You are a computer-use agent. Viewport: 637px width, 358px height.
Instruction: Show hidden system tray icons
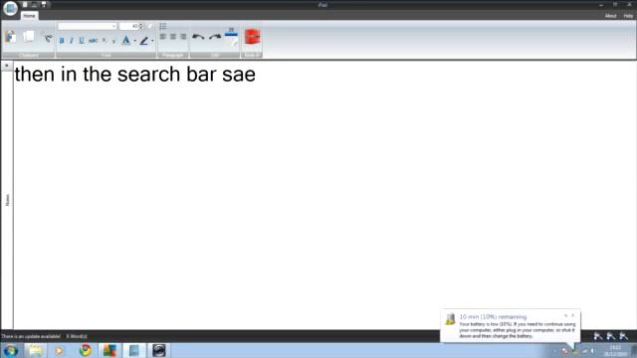click(x=555, y=351)
